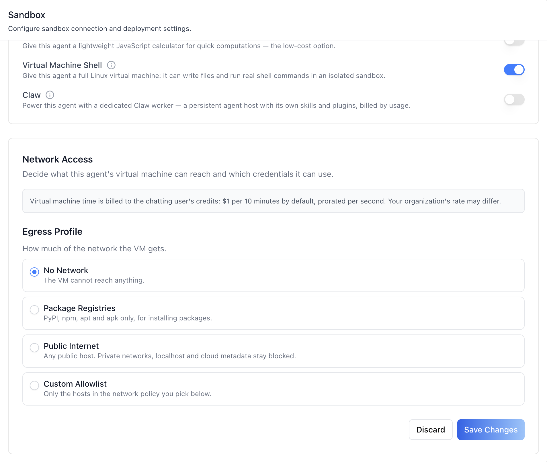Select the Public Internet radio option
This screenshot has height=462, width=547.
pos(34,347)
